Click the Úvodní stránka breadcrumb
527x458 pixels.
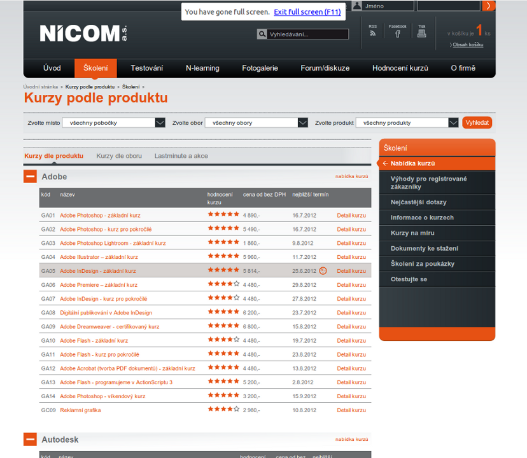(x=41, y=87)
